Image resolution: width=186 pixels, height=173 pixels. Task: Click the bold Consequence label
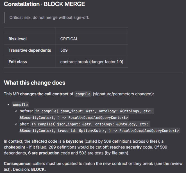tap(18, 163)
